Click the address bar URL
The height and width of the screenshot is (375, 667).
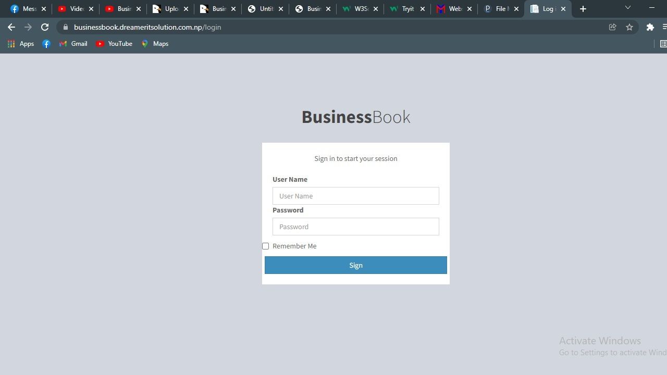point(147,27)
